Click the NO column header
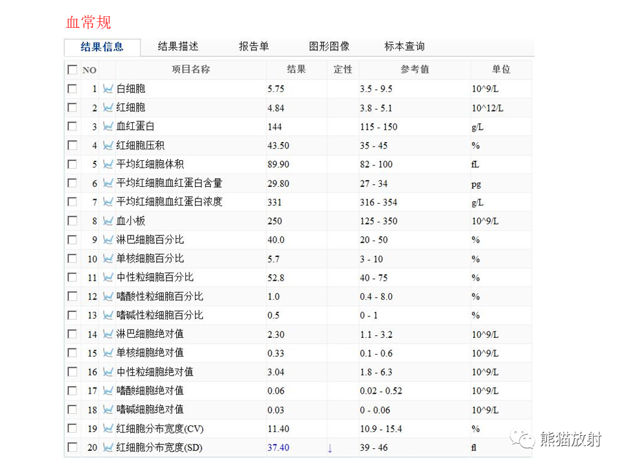 [x=89, y=70]
